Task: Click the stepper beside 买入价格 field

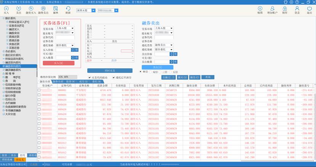Action: (x=72, y=50)
